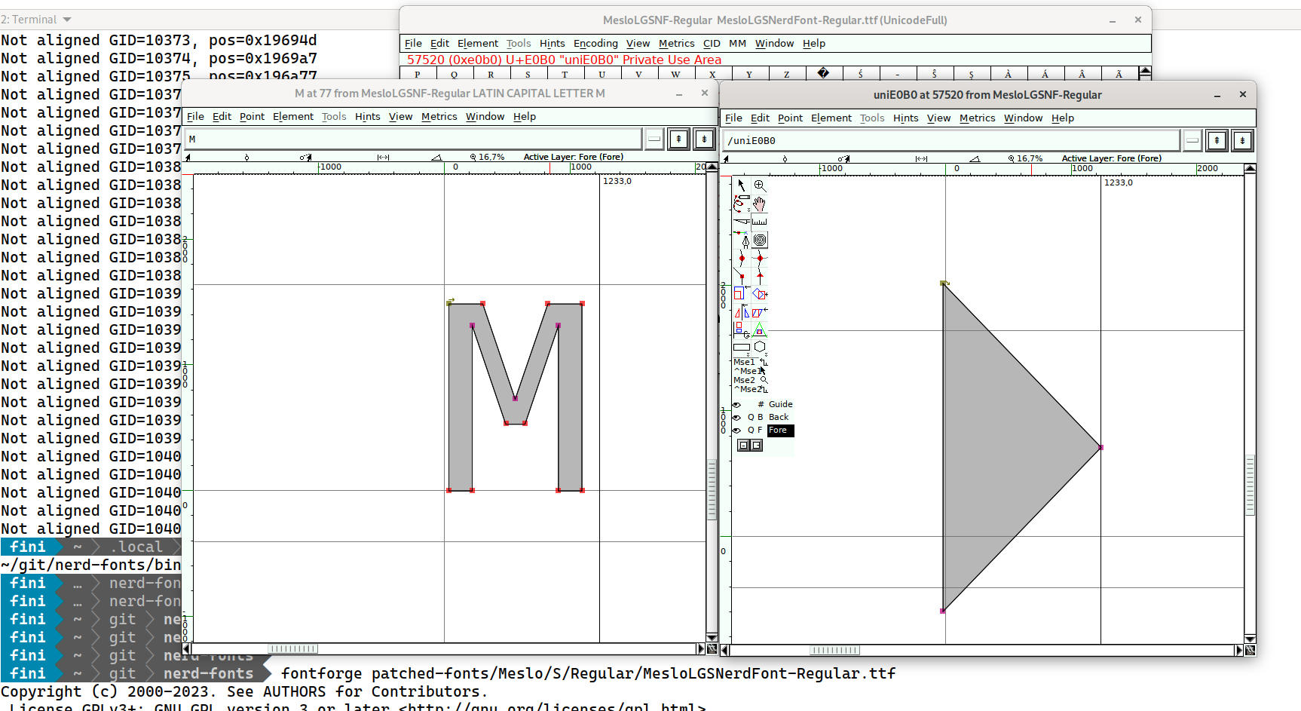Select the add-corner-point tool
This screenshot has height=711, width=1301.
(741, 275)
